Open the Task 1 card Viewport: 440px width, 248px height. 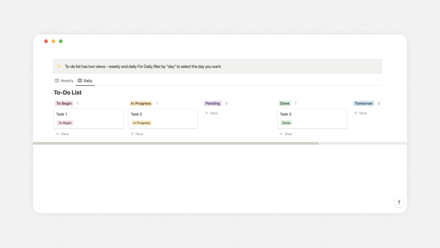point(88,115)
